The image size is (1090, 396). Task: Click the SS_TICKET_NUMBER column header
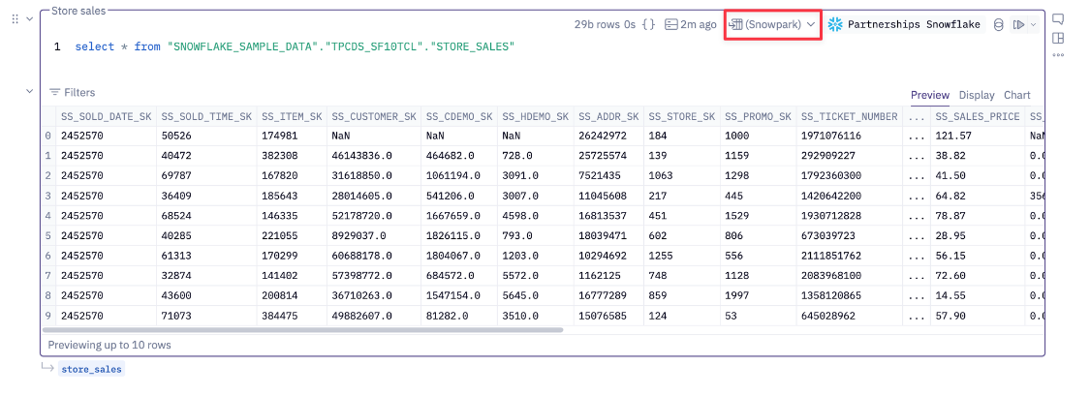850,117
